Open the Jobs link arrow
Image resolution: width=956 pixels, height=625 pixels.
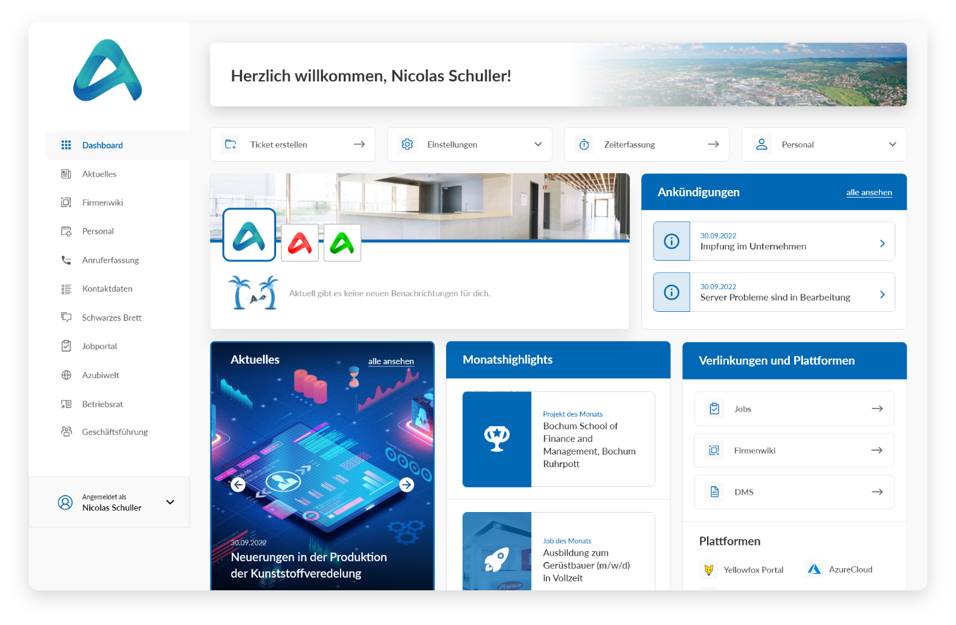[x=877, y=408]
